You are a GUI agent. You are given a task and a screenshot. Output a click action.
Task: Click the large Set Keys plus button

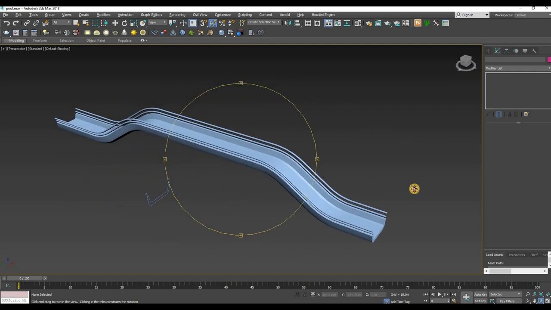coord(466,296)
